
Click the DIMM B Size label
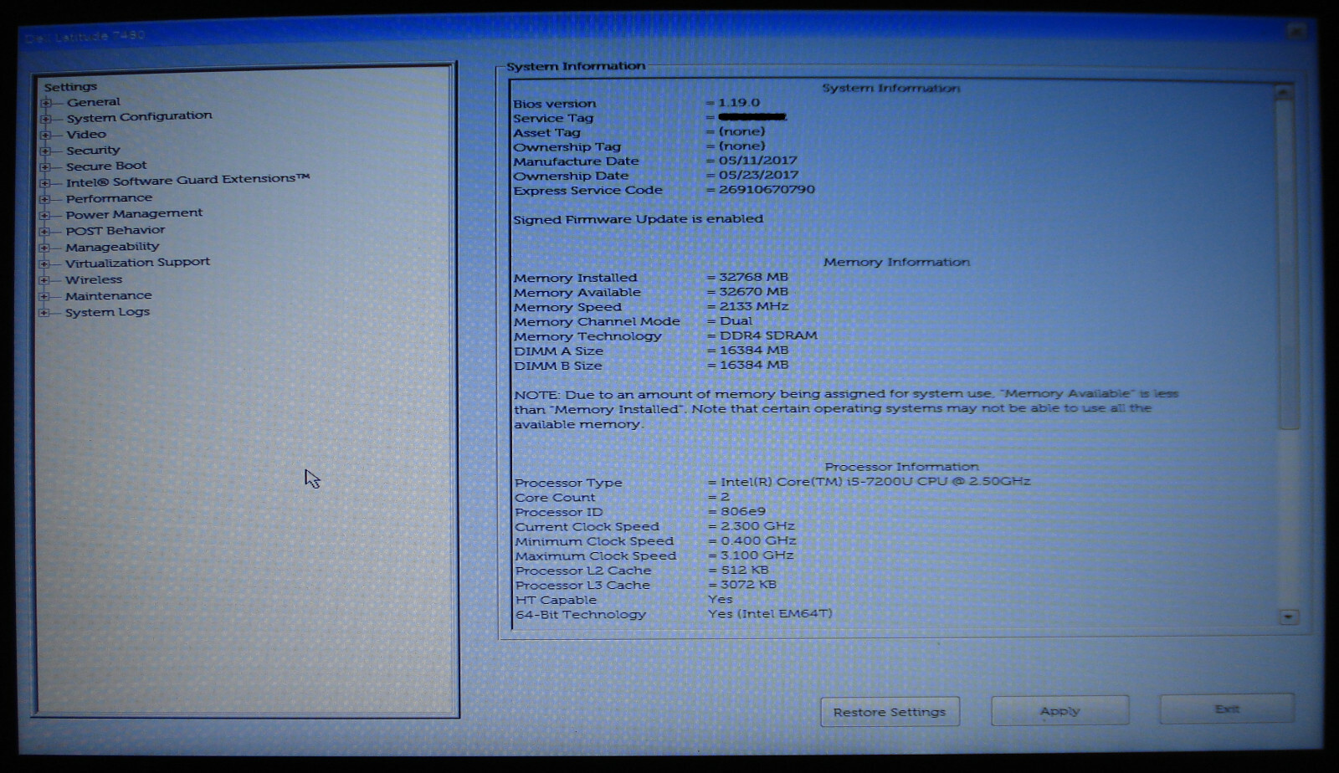[558, 366]
